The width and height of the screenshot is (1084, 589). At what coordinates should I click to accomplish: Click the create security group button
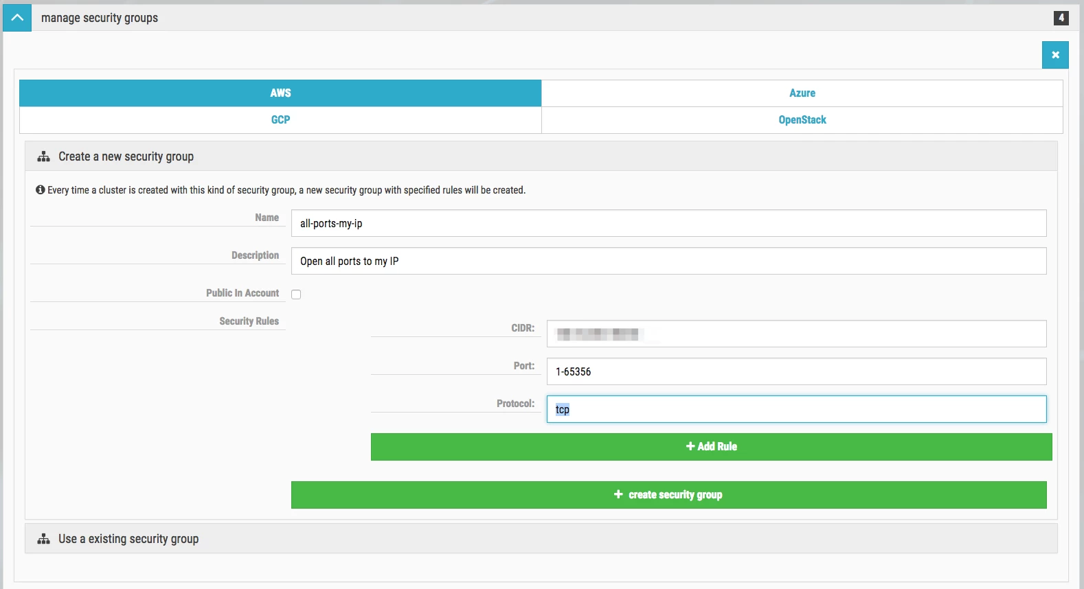pos(669,495)
